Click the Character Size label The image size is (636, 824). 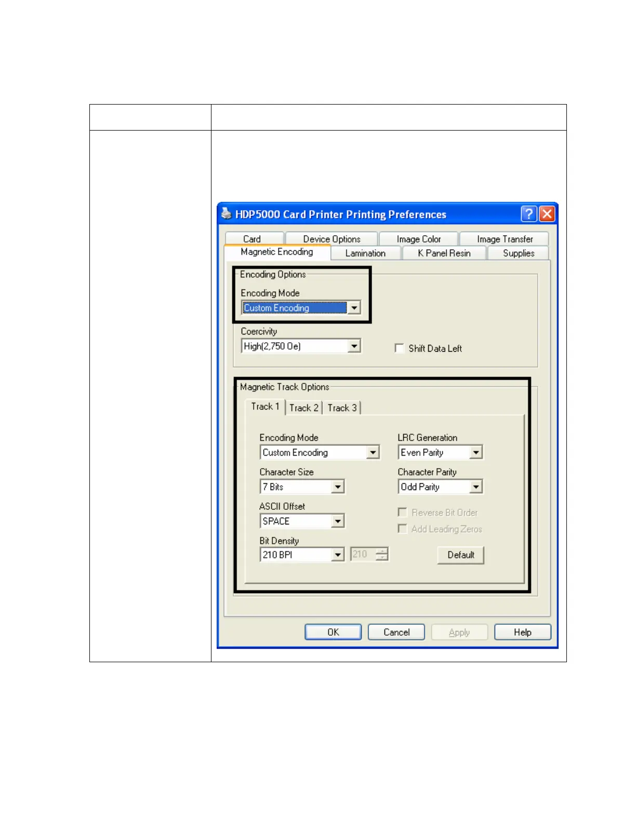pos(286,472)
